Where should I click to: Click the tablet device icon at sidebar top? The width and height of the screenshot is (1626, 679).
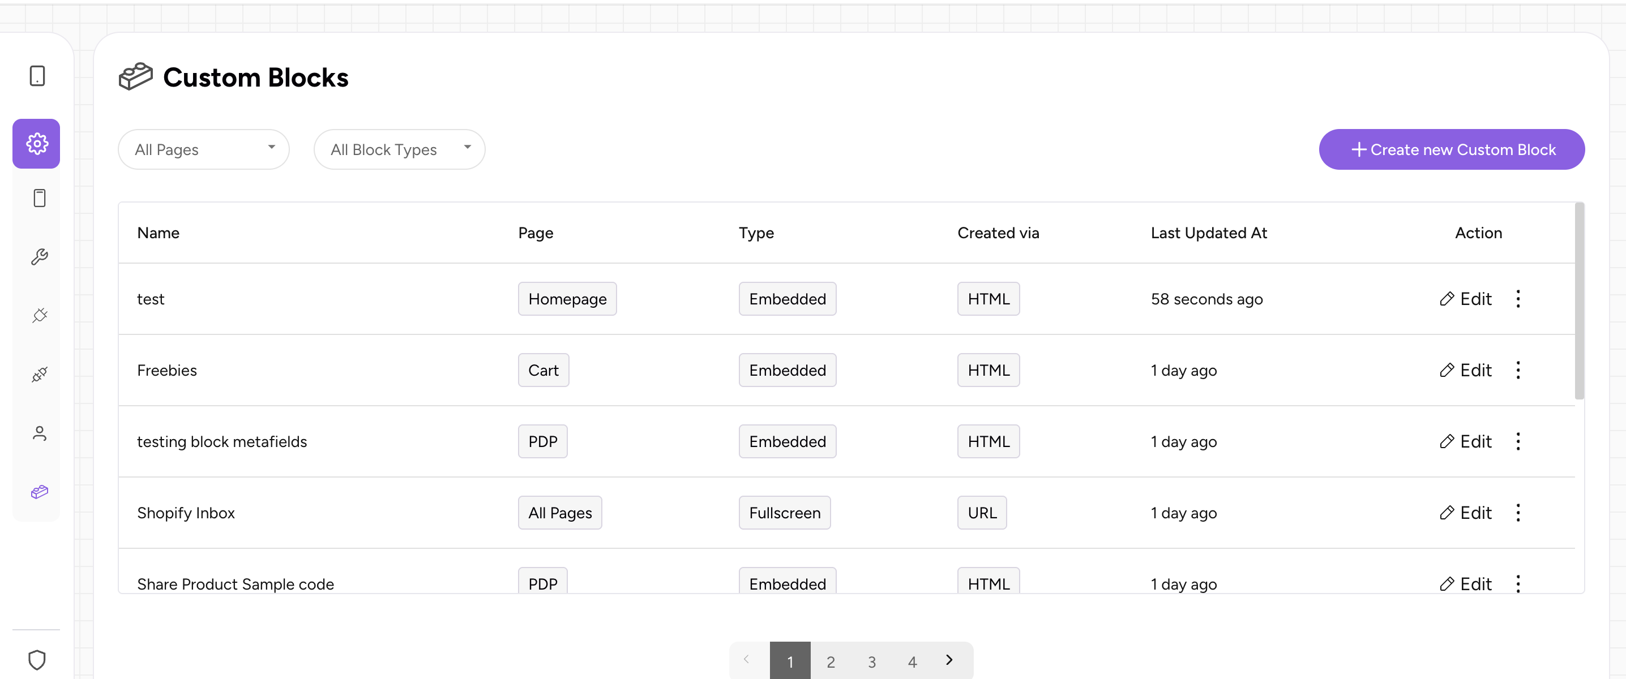(x=37, y=76)
